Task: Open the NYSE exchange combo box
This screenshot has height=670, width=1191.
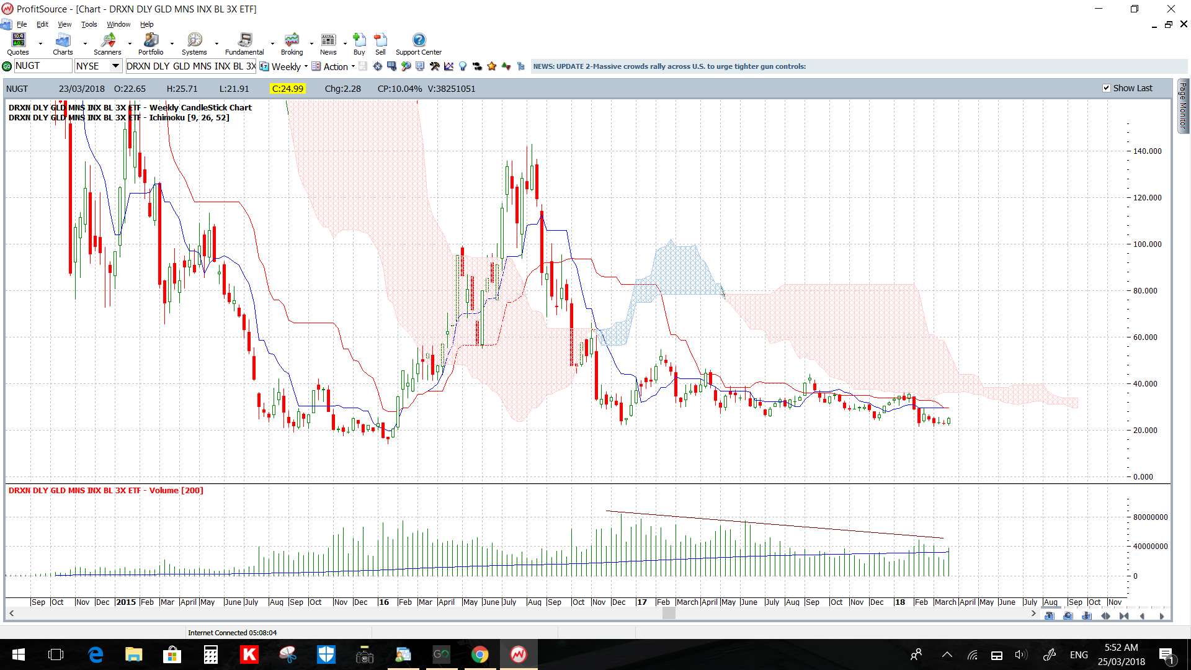Action: point(99,66)
